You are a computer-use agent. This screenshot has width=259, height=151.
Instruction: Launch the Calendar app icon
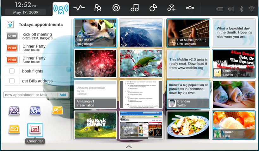35,130
